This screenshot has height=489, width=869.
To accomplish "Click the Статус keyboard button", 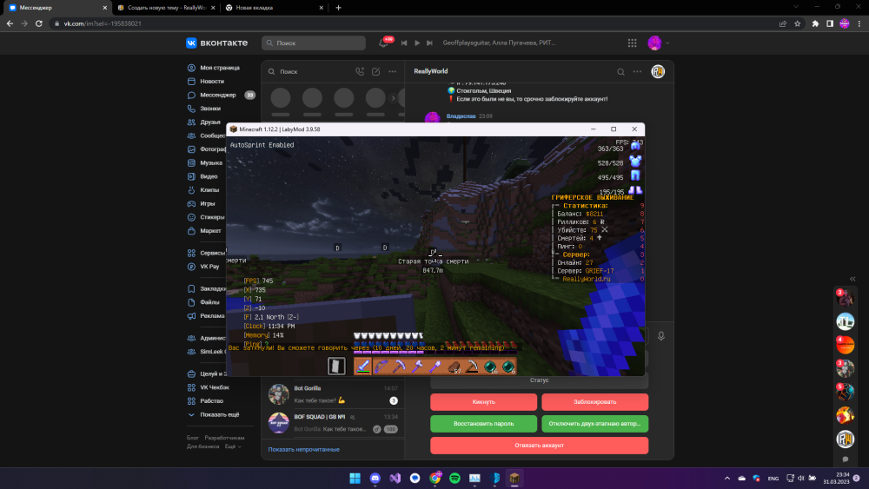I will [540, 380].
